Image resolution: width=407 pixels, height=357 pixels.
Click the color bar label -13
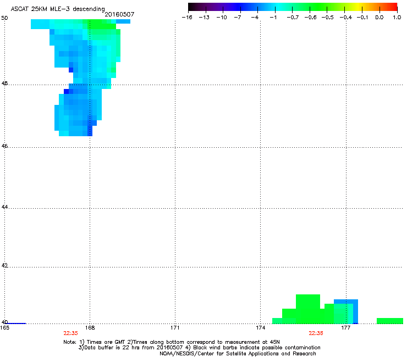204,18
